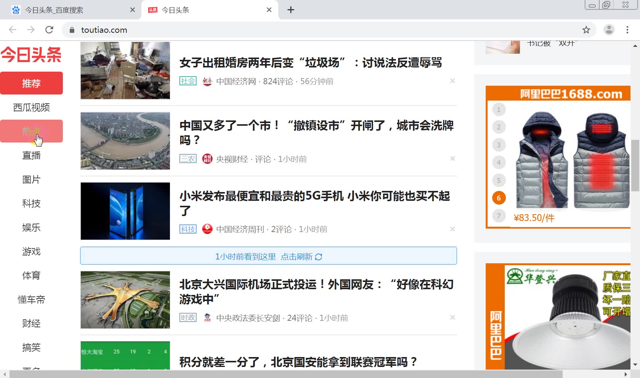Open the article 北京大兴国际机场正式投运
This screenshot has height=378, width=640.
[317, 292]
